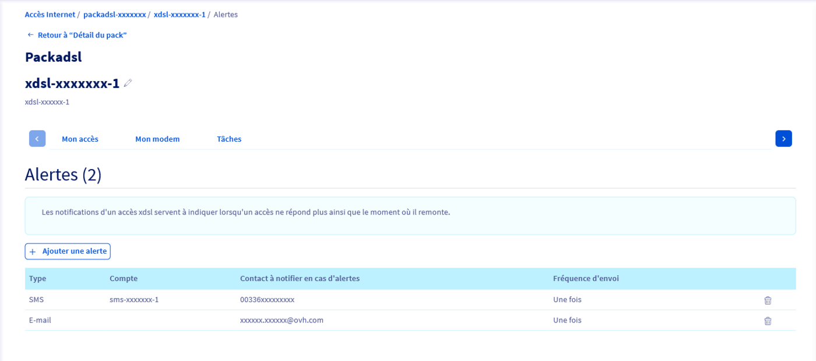
Task: Click the left arrow icon before Retour
Action: (x=30, y=34)
